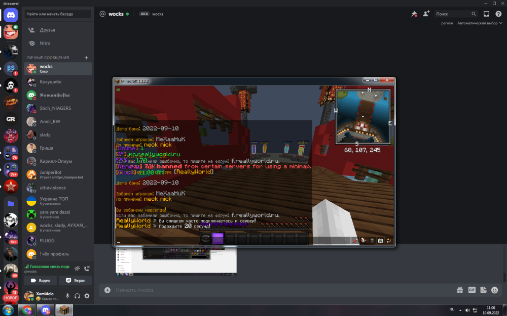Open Discord home direct messages button

point(11,15)
